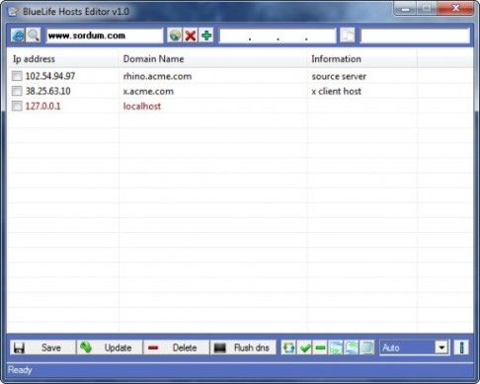Select the rhino.acme.com domain cell
Viewport: 480px width, 384px height.
pyautogui.click(x=157, y=76)
